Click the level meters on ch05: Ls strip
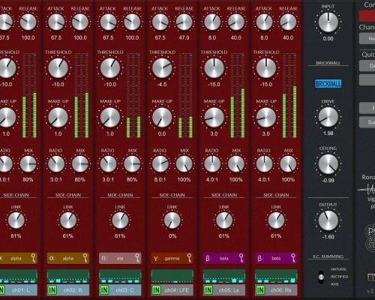Screen dimensions: 375x300 [x=238, y=95]
